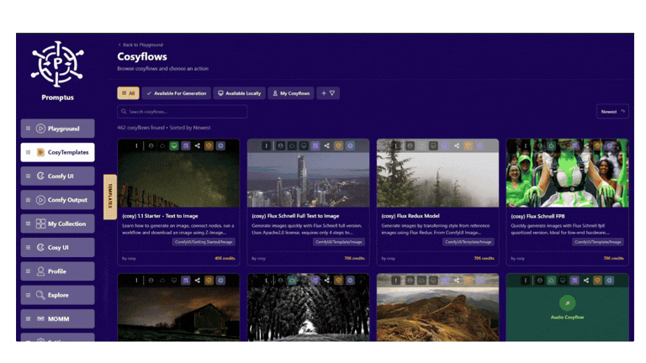
Task: Open three-dot menu on 1.1 Starter card
Action: click(x=137, y=145)
